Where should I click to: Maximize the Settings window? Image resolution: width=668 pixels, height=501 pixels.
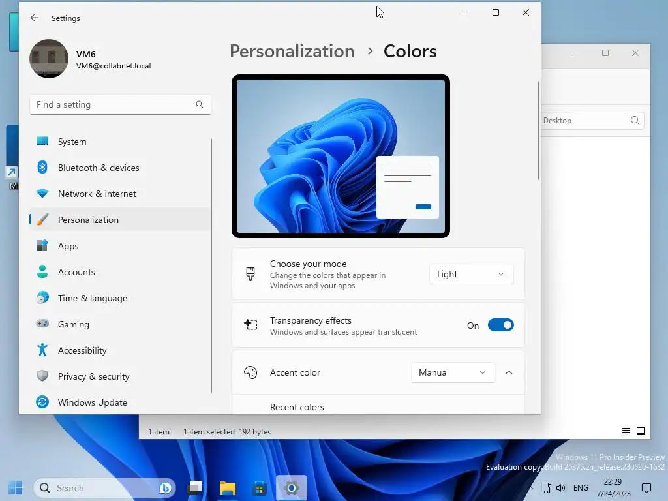[x=496, y=12]
